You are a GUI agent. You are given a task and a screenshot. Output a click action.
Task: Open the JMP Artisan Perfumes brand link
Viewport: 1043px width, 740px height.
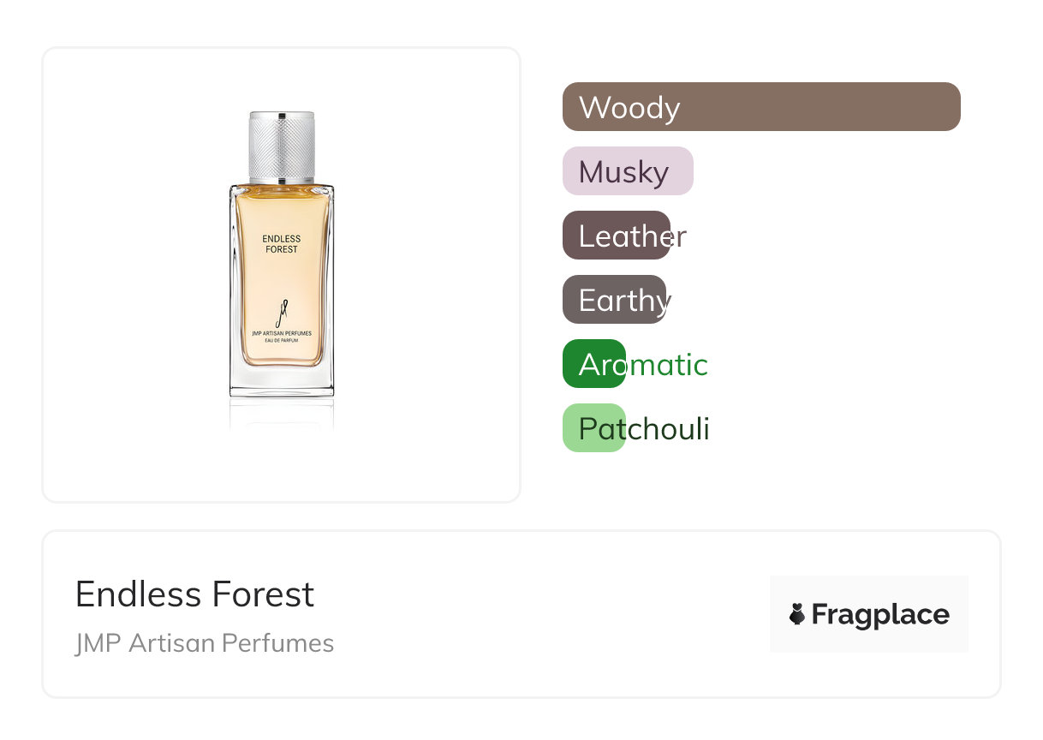point(205,642)
